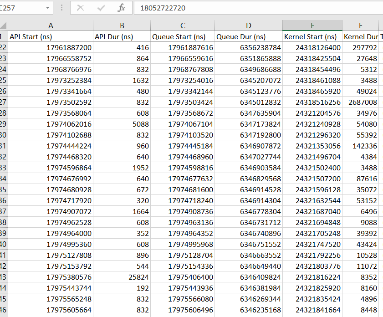Click the 'Kernel Dur' header cell

click(x=361, y=36)
